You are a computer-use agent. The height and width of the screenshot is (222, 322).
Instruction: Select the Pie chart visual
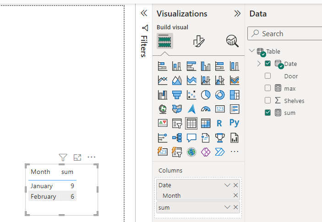[x=206, y=95]
